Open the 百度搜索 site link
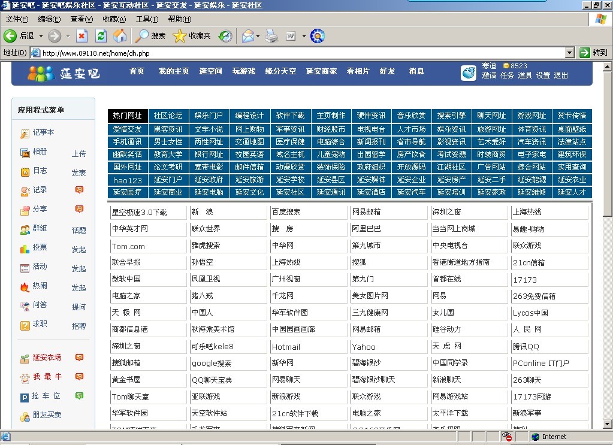The height and width of the screenshot is (445, 613). 286,212
